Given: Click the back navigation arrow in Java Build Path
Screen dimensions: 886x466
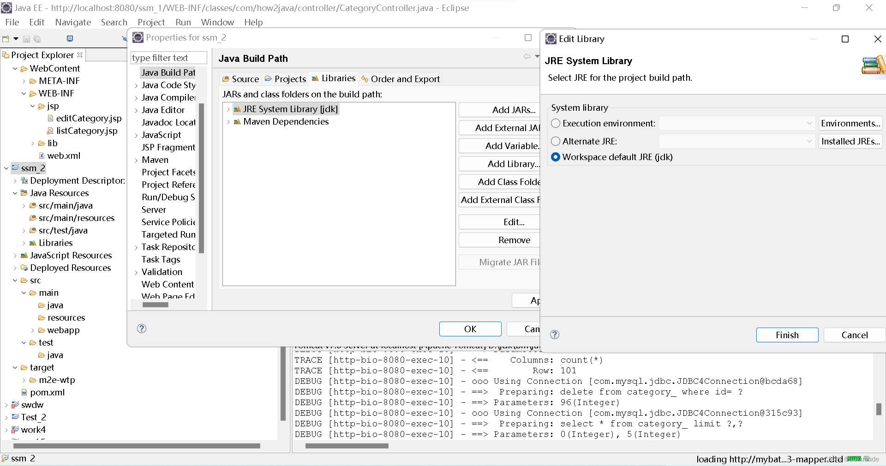Looking at the screenshot, I should (527, 56).
